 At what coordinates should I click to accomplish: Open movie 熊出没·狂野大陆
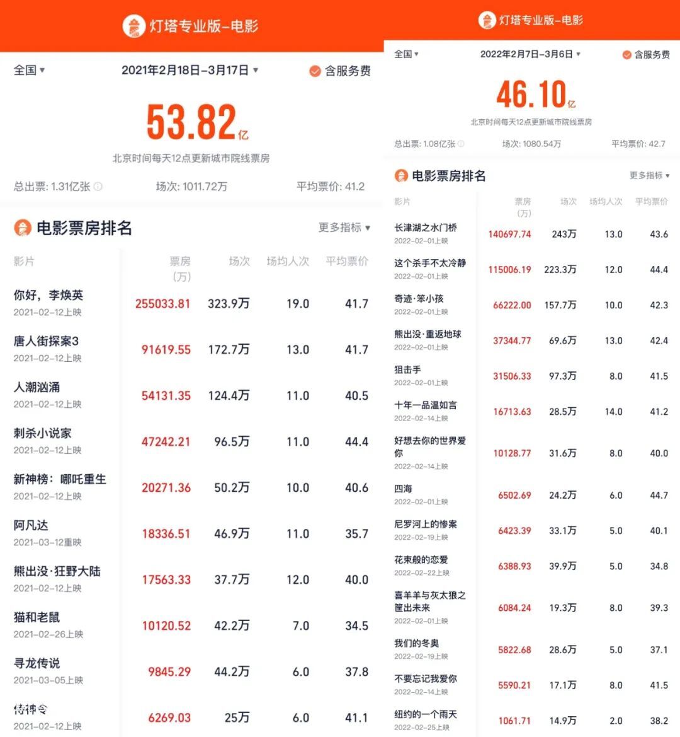coord(57,572)
